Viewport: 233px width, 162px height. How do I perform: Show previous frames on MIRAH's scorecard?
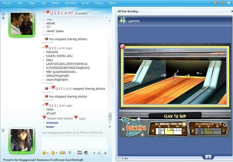(x=153, y=131)
